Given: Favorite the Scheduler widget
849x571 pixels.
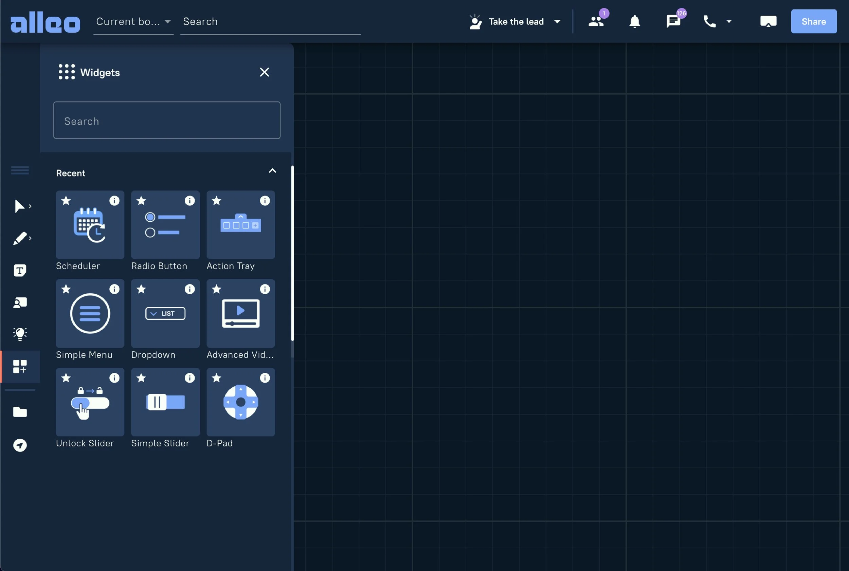Looking at the screenshot, I should (x=66, y=201).
